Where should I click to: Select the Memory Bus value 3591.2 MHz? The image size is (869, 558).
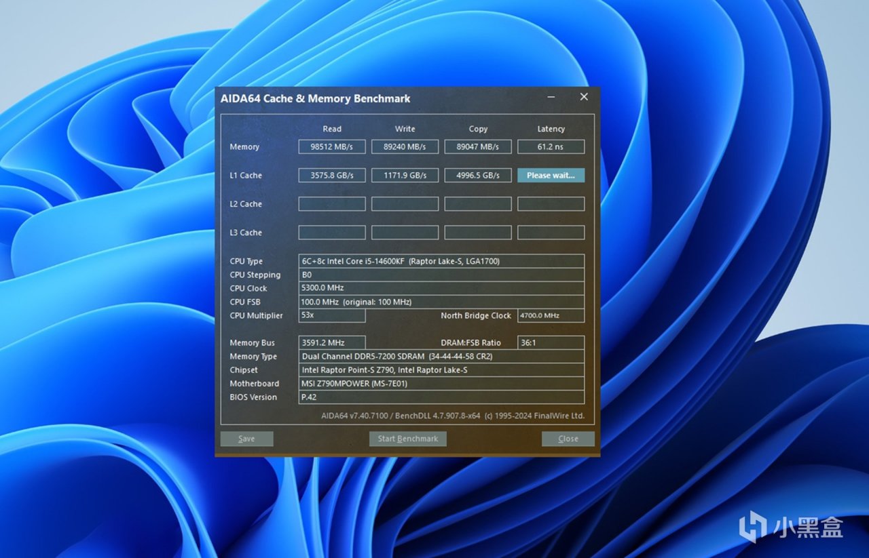click(332, 342)
